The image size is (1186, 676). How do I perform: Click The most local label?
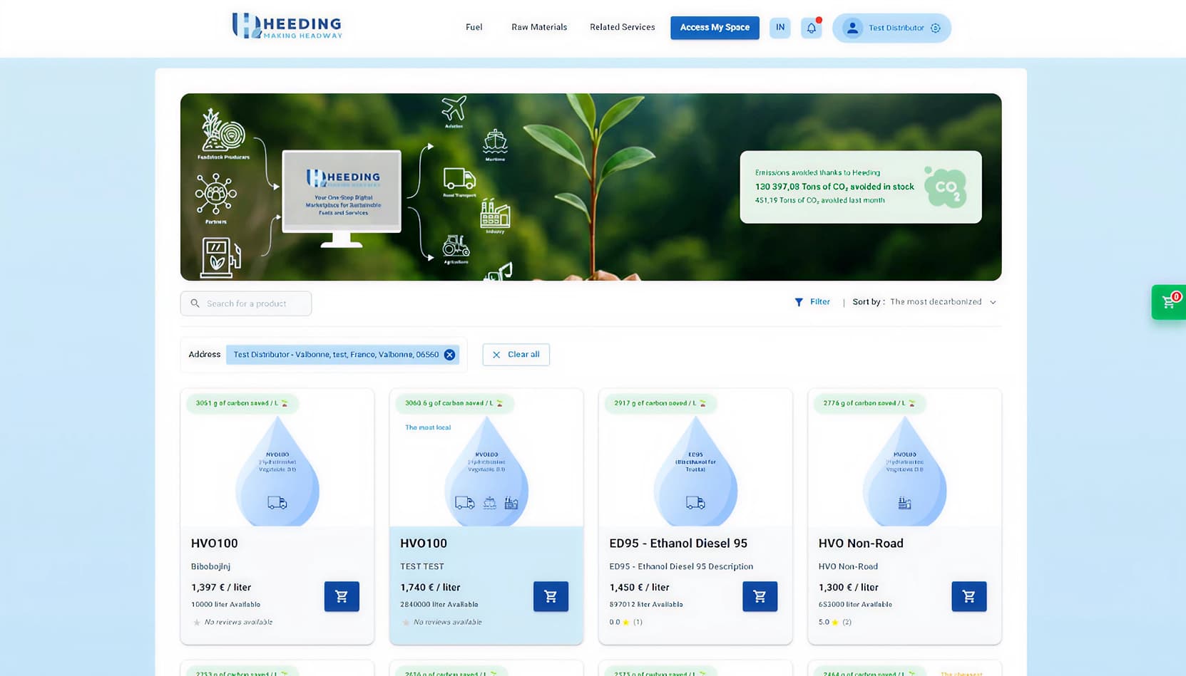pyautogui.click(x=428, y=427)
